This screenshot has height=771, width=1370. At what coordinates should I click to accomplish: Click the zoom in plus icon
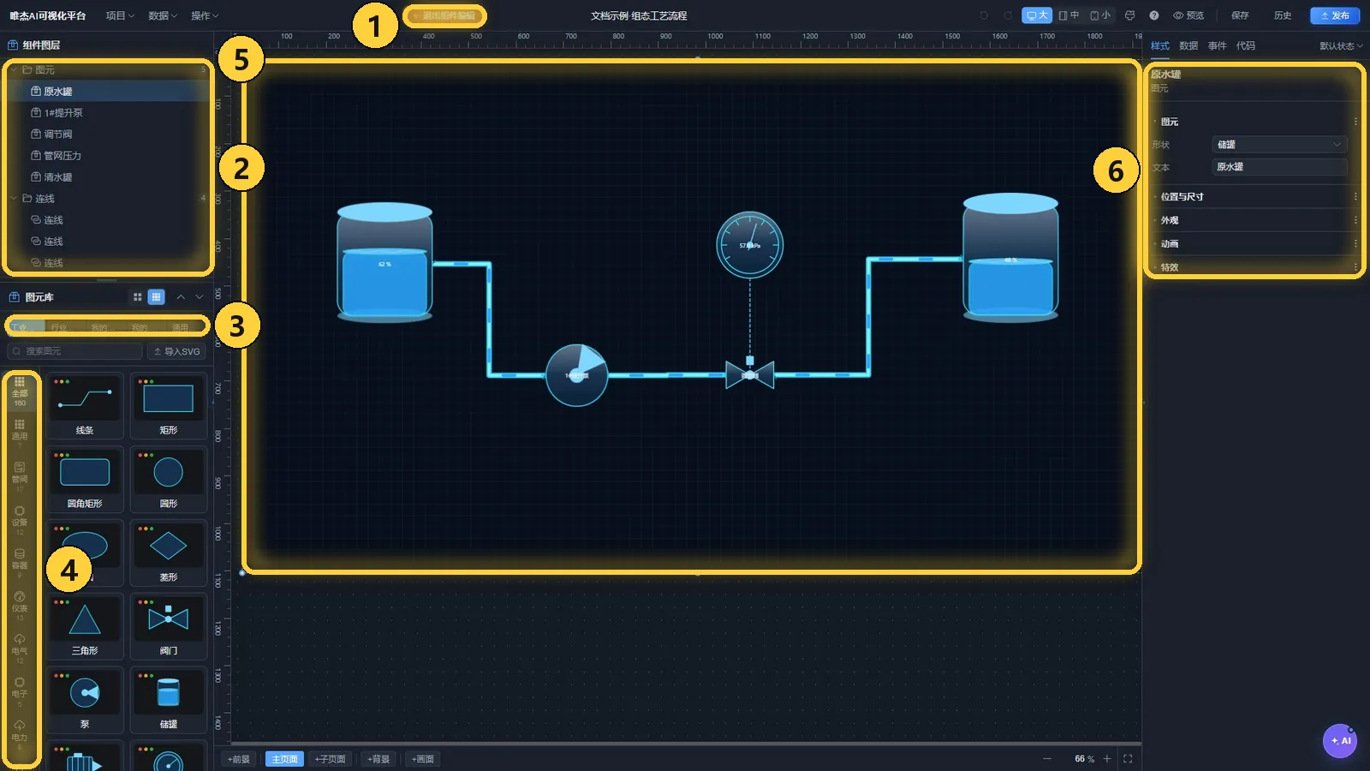[1107, 759]
